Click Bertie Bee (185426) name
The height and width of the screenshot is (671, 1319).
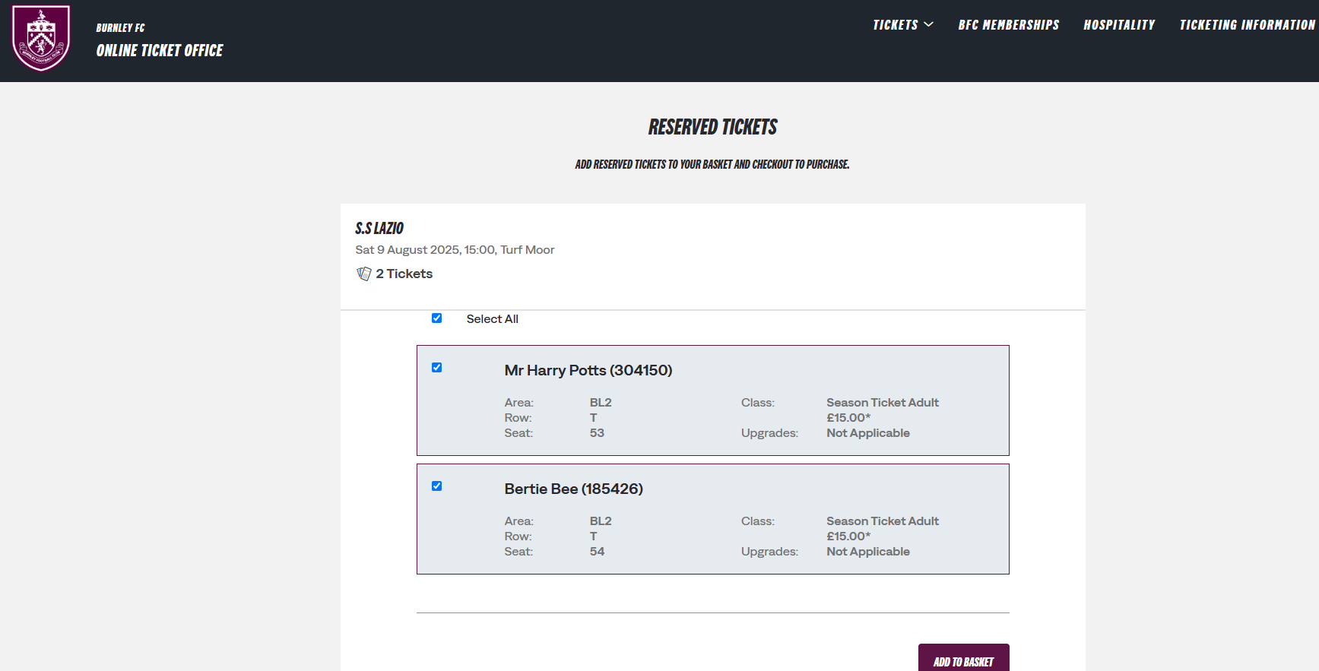573,489
